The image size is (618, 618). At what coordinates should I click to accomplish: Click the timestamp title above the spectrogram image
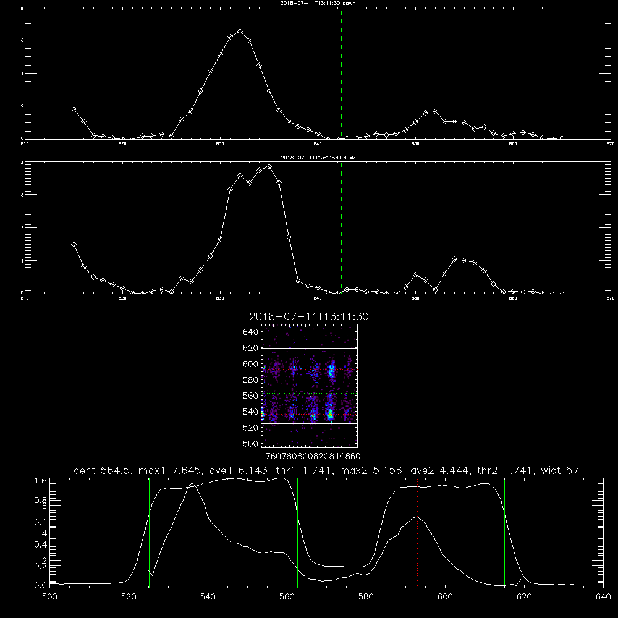pos(309,317)
